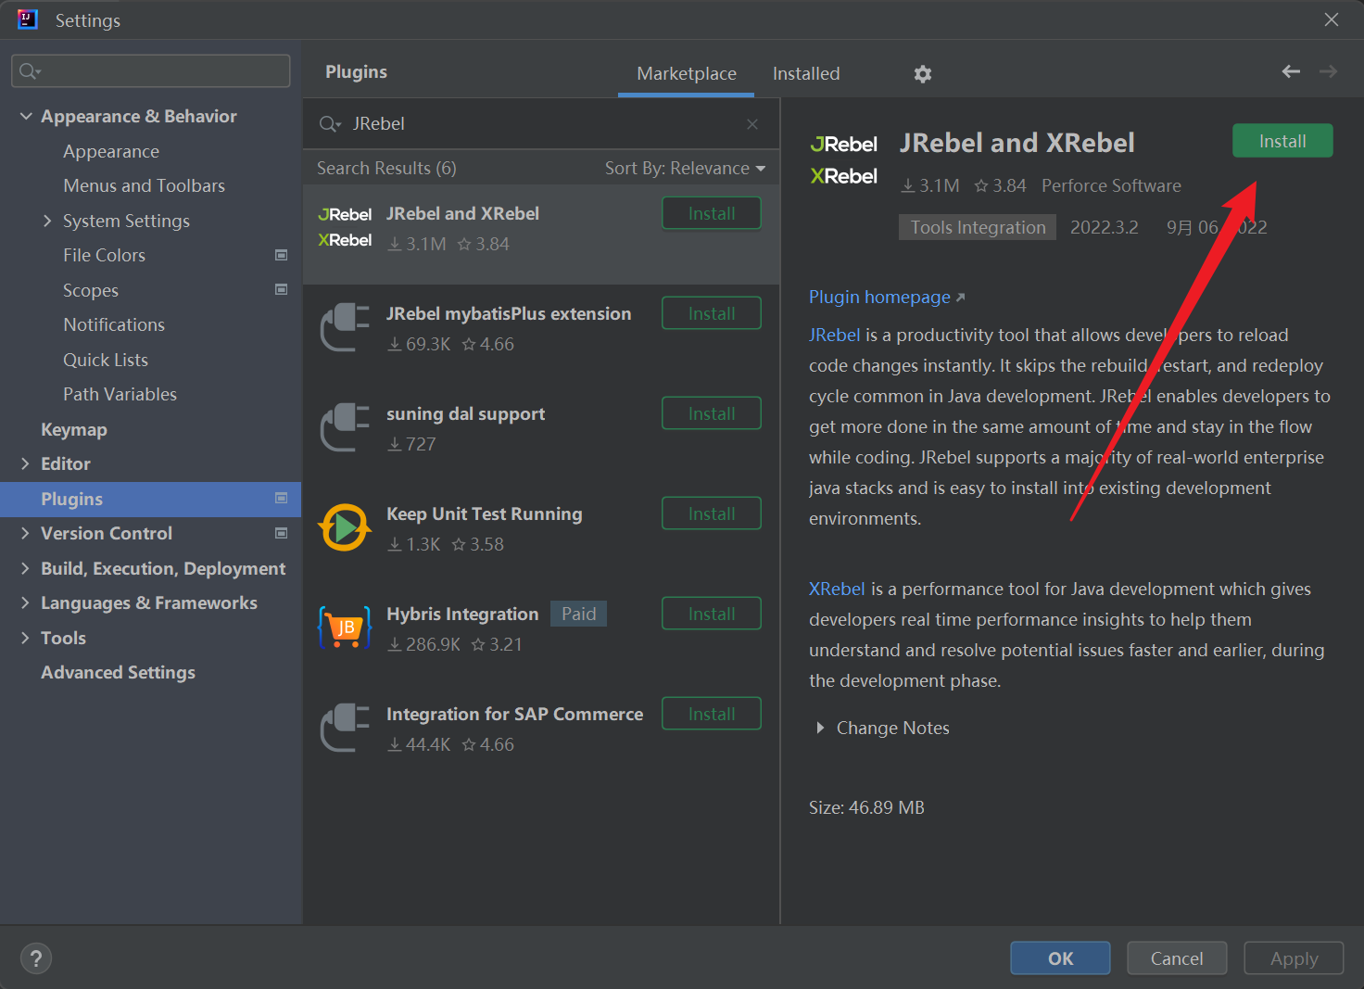Select the JRebel XRebel logo in results
The height and width of the screenshot is (989, 1364).
coord(345,227)
